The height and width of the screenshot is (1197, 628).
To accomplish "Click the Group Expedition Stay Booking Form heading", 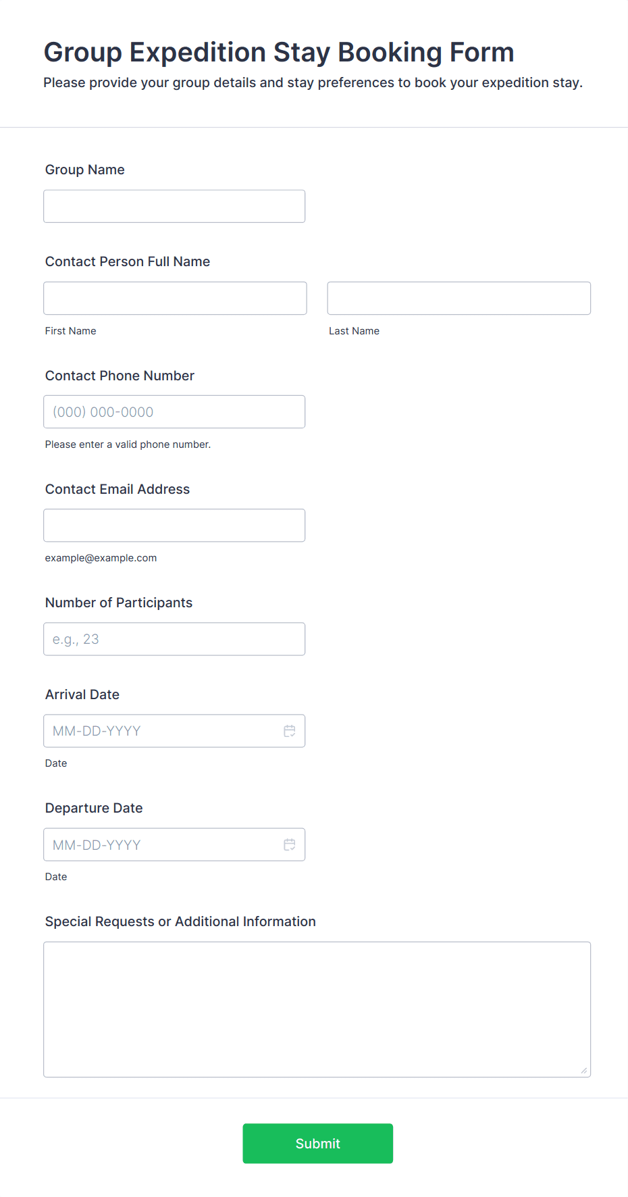I will 279,52.
